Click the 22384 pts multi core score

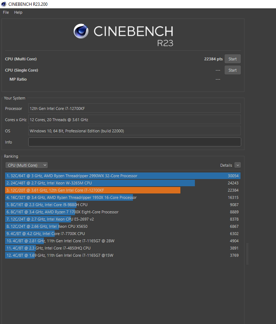pyautogui.click(x=213, y=59)
